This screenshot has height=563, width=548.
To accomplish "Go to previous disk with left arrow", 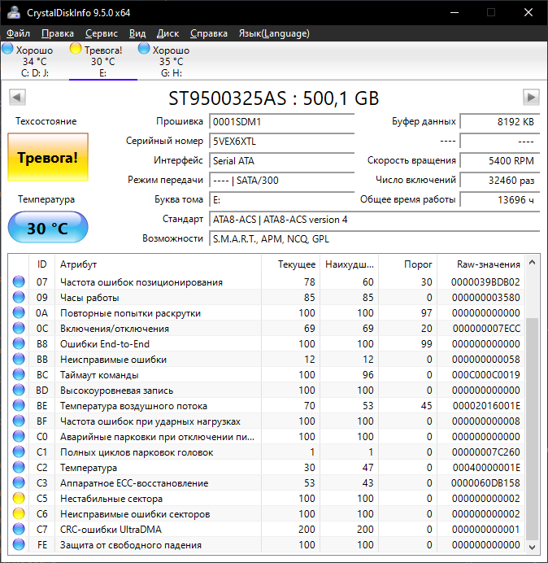I will (x=17, y=97).
